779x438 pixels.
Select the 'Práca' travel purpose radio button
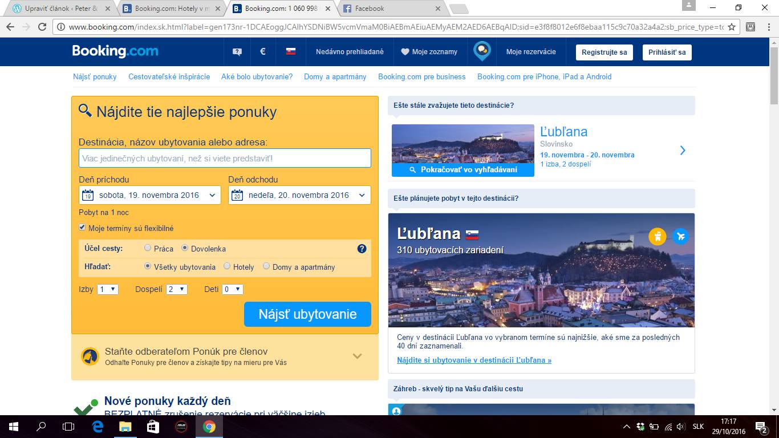(148, 248)
